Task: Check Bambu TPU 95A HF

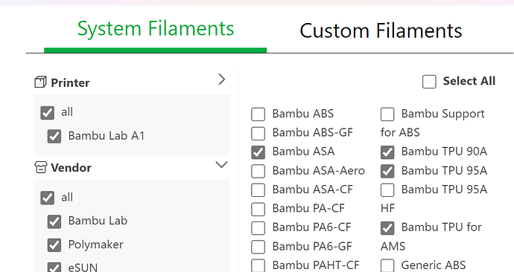Action: pyautogui.click(x=387, y=190)
